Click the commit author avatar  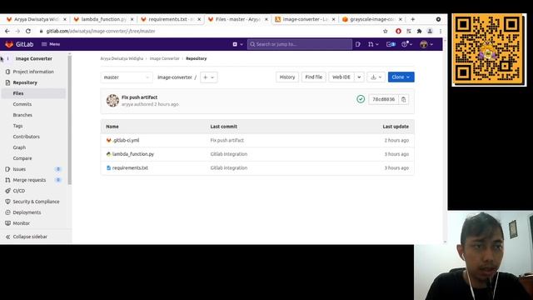(x=112, y=101)
